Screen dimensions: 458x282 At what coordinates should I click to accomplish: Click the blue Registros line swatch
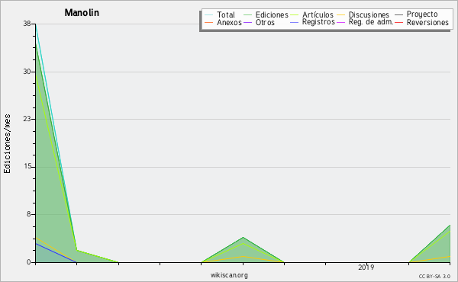pos(295,22)
